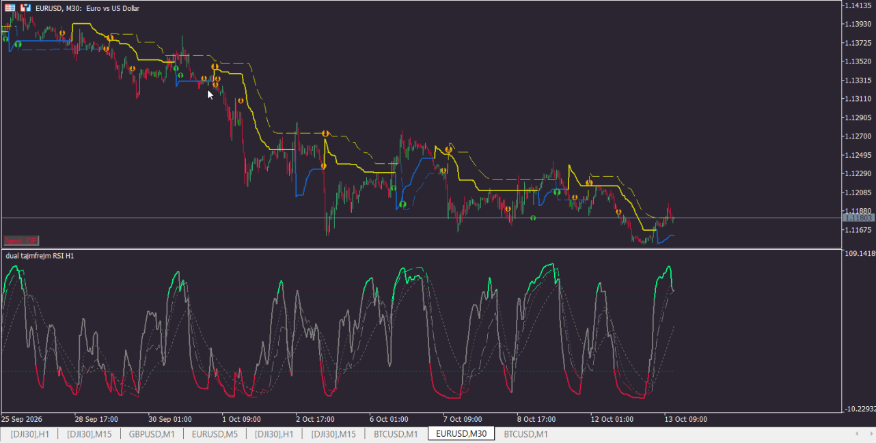Click the '6 Oct 01:00' time label
876x443 pixels.
(x=389, y=419)
